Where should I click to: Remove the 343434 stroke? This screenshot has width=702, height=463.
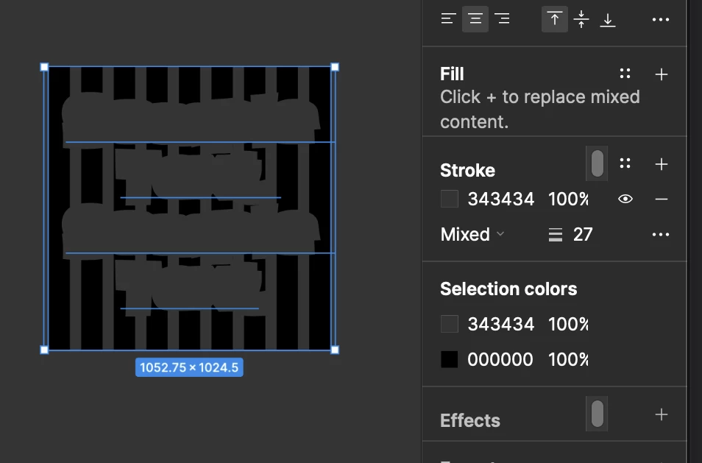662,199
